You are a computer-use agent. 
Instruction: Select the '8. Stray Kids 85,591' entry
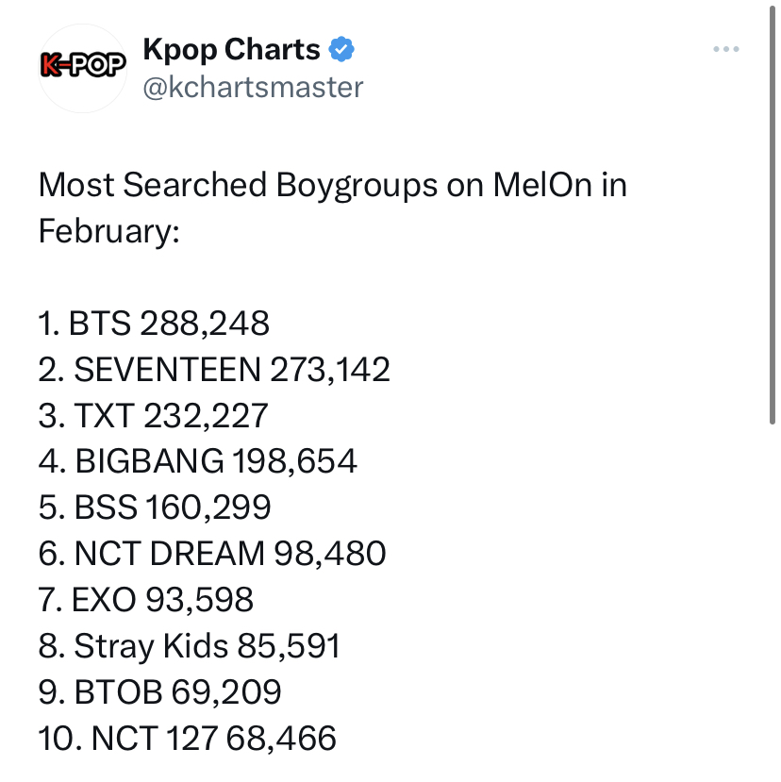(x=189, y=646)
